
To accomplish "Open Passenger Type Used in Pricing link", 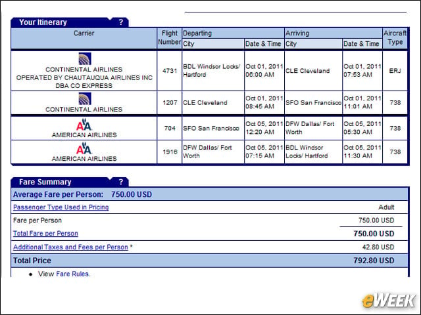I will (x=61, y=207).
